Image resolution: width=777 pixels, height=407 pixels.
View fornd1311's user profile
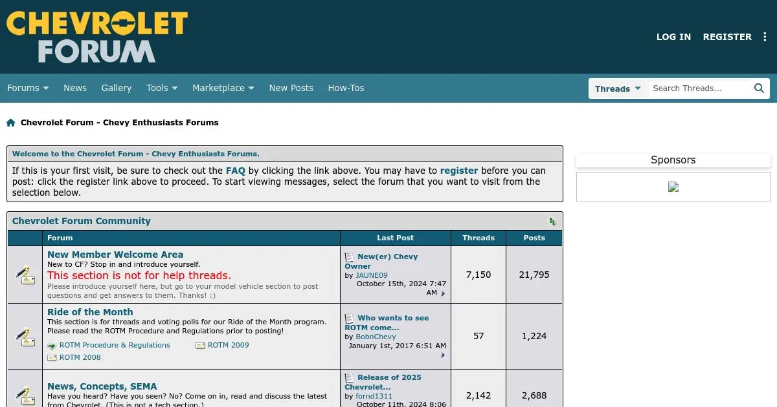coord(374,396)
